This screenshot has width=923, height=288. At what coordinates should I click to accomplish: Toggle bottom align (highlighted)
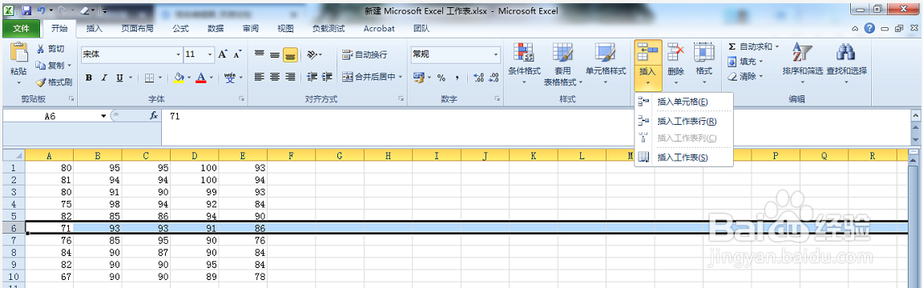(x=289, y=54)
